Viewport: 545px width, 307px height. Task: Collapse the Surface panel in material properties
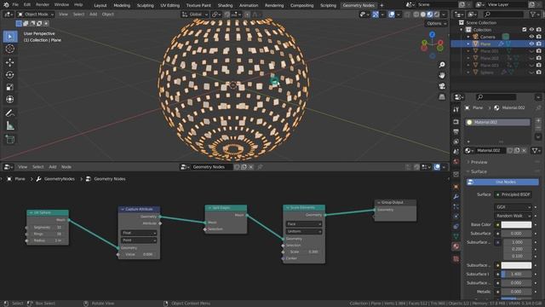479,171
